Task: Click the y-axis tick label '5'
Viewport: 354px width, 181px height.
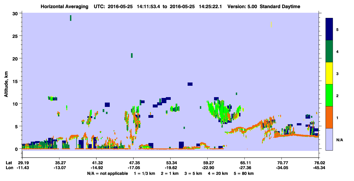Action: pyautogui.click(x=17, y=126)
